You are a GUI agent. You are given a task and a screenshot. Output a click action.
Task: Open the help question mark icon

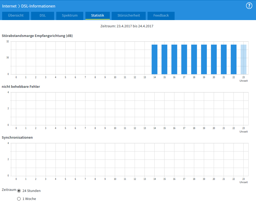pyautogui.click(x=249, y=6)
